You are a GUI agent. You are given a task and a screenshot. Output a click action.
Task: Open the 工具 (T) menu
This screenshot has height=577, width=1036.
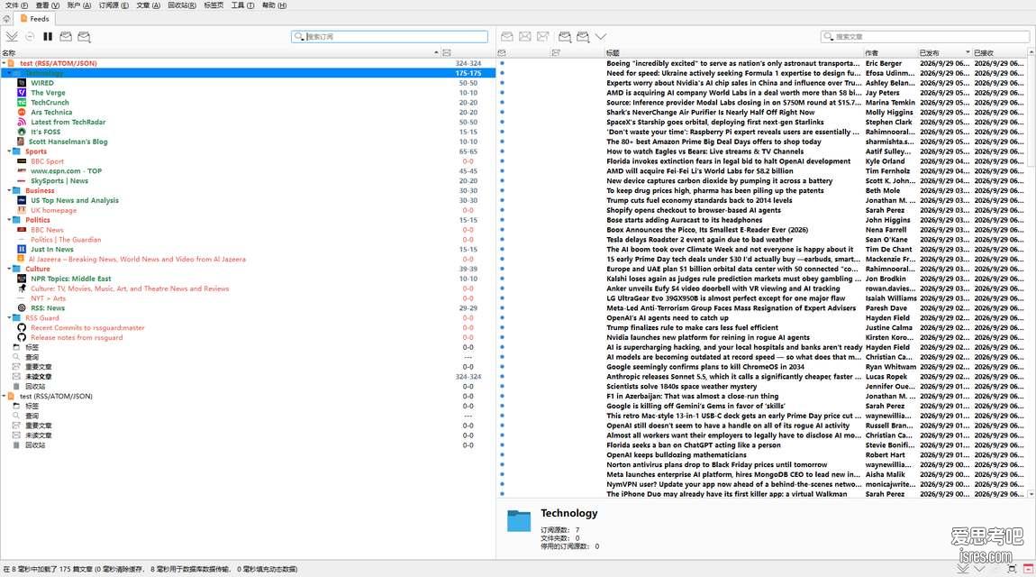click(x=242, y=5)
